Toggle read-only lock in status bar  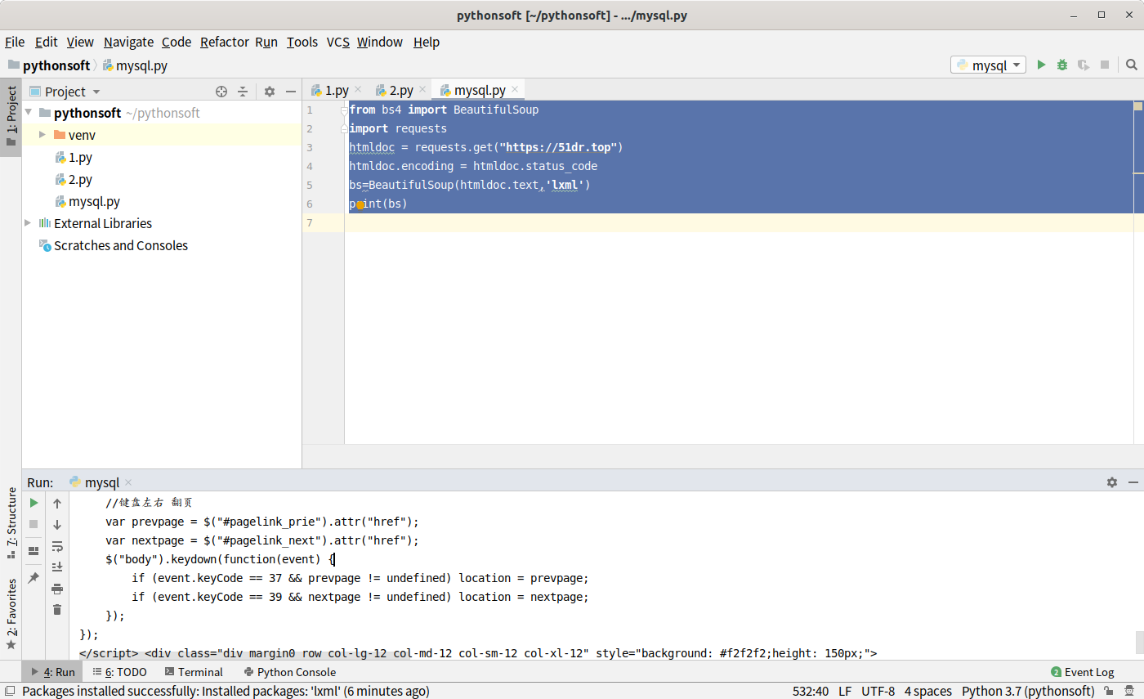click(x=1109, y=692)
